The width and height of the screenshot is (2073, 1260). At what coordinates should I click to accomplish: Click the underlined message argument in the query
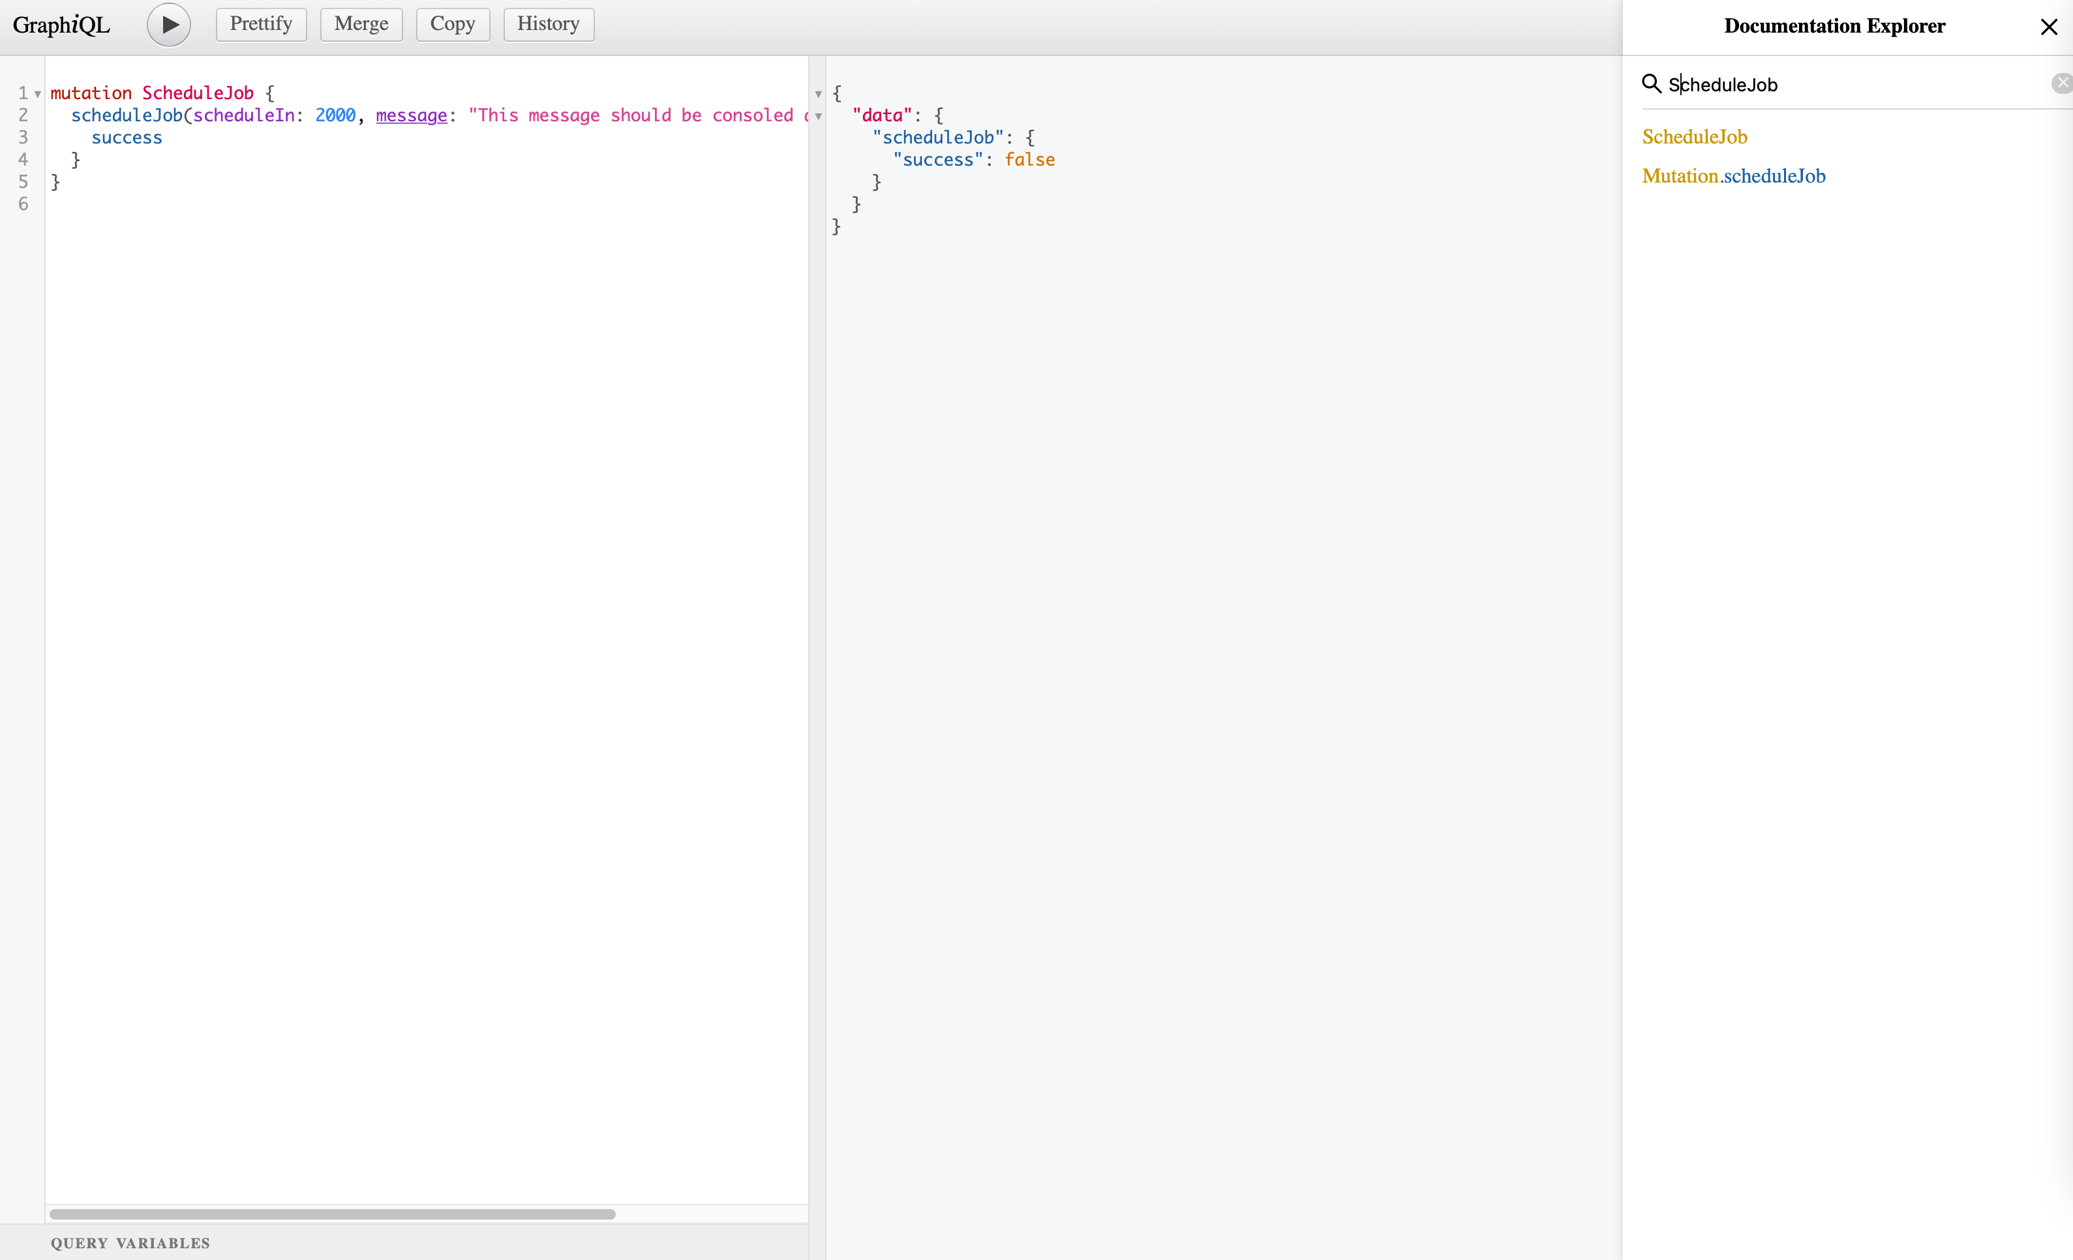click(x=412, y=115)
